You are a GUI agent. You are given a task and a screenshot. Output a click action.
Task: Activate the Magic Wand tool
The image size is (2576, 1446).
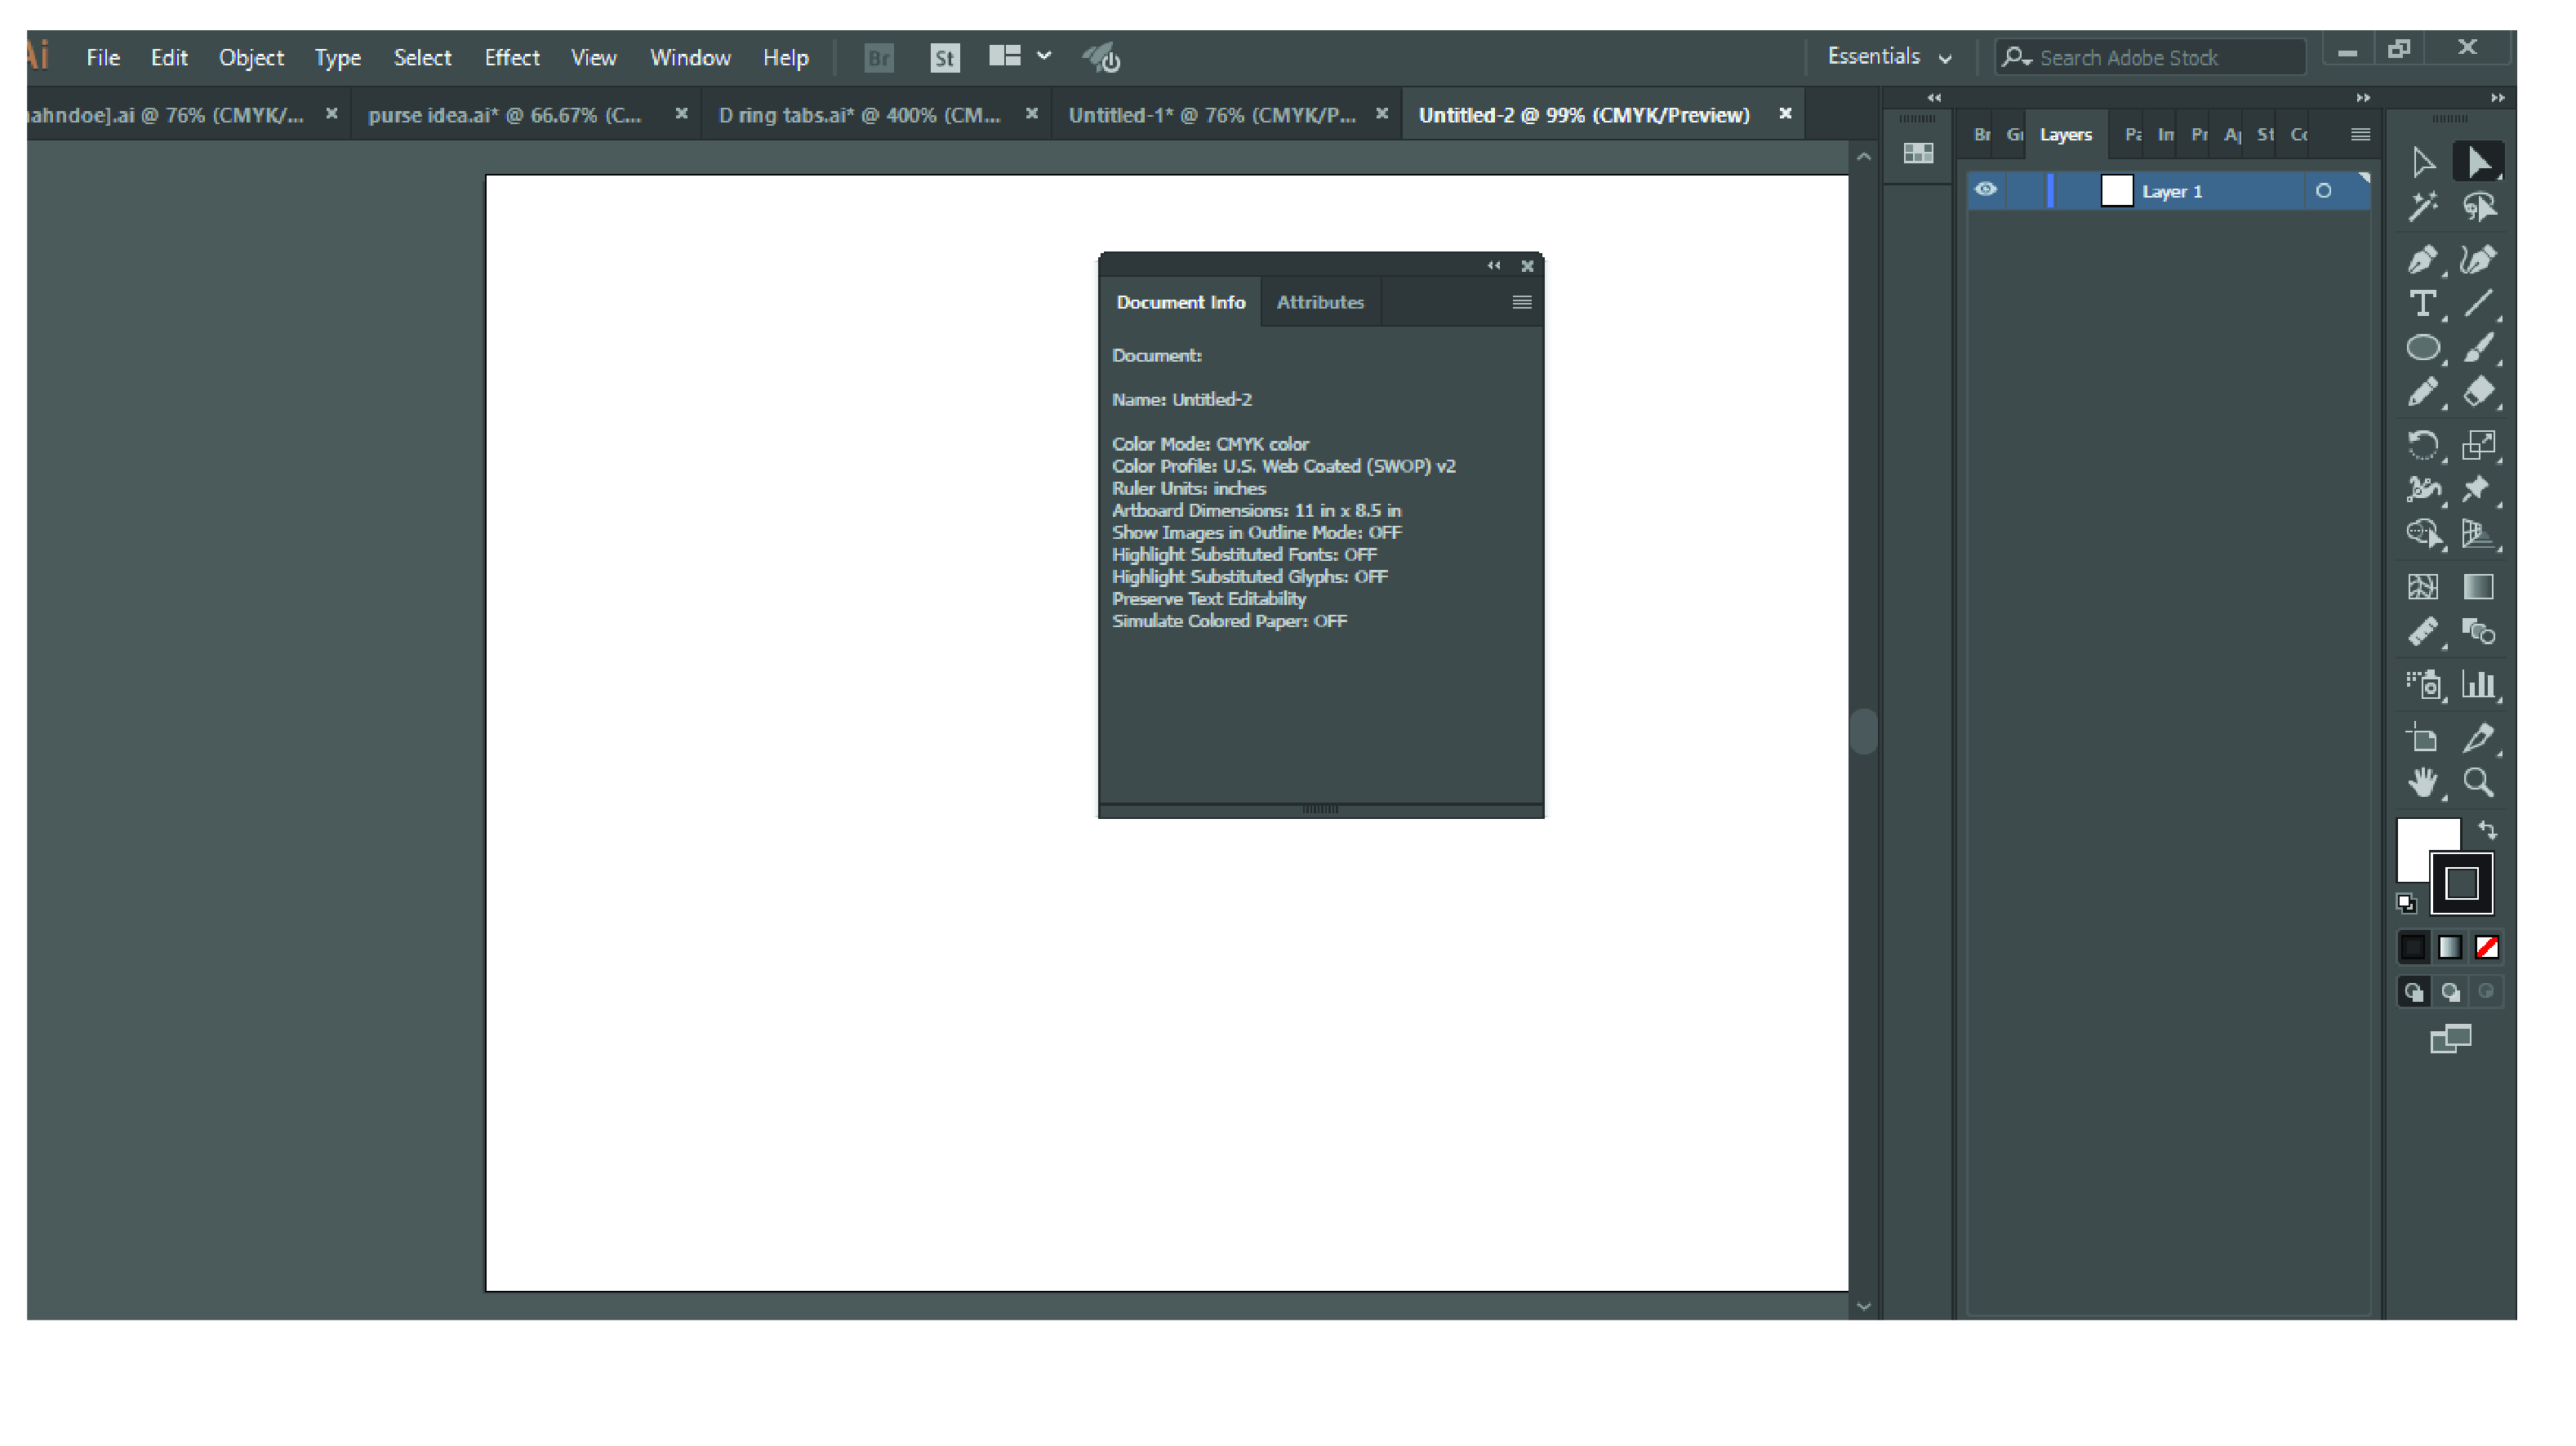click(x=2423, y=207)
